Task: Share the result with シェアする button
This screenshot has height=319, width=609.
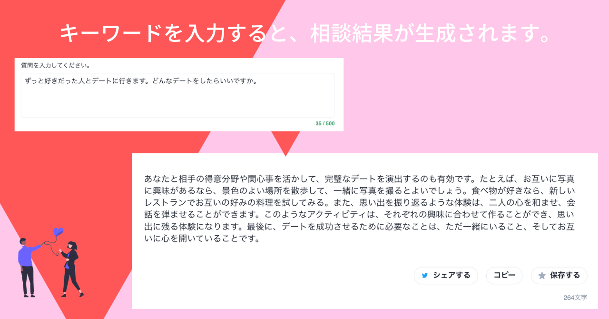Action: [446, 276]
